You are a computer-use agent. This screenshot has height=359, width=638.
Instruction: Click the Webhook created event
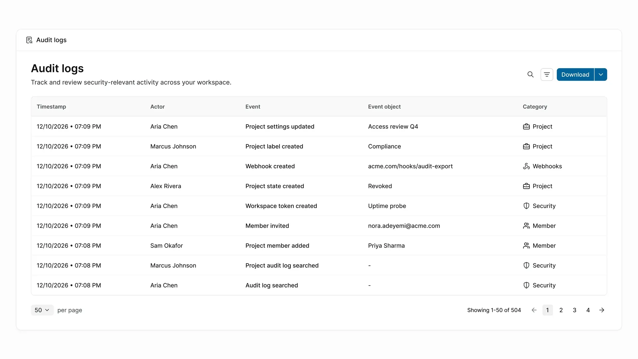click(270, 166)
